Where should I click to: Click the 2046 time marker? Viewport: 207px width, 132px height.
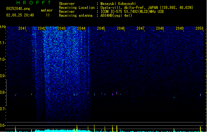[121, 28]
